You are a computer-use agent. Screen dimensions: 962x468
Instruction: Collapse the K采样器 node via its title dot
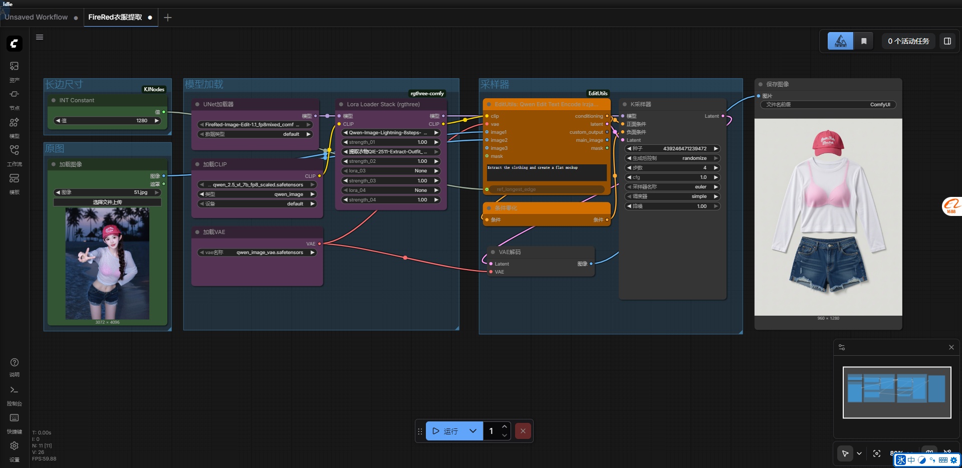click(625, 104)
